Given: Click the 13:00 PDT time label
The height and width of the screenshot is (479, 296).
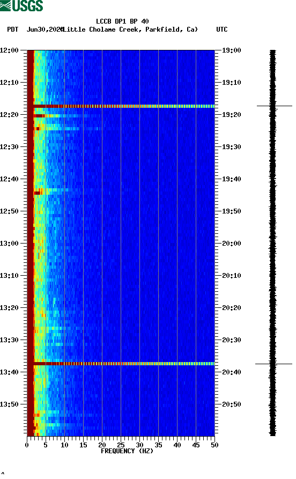Looking at the screenshot, I should tap(9, 244).
